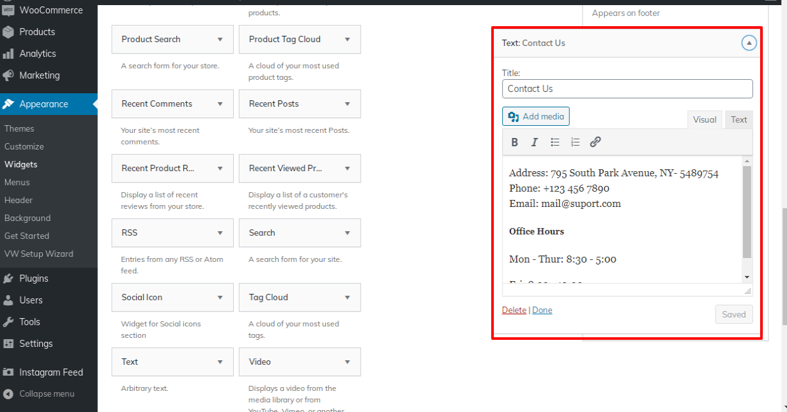Switch to the Text editor tab

[x=738, y=119]
